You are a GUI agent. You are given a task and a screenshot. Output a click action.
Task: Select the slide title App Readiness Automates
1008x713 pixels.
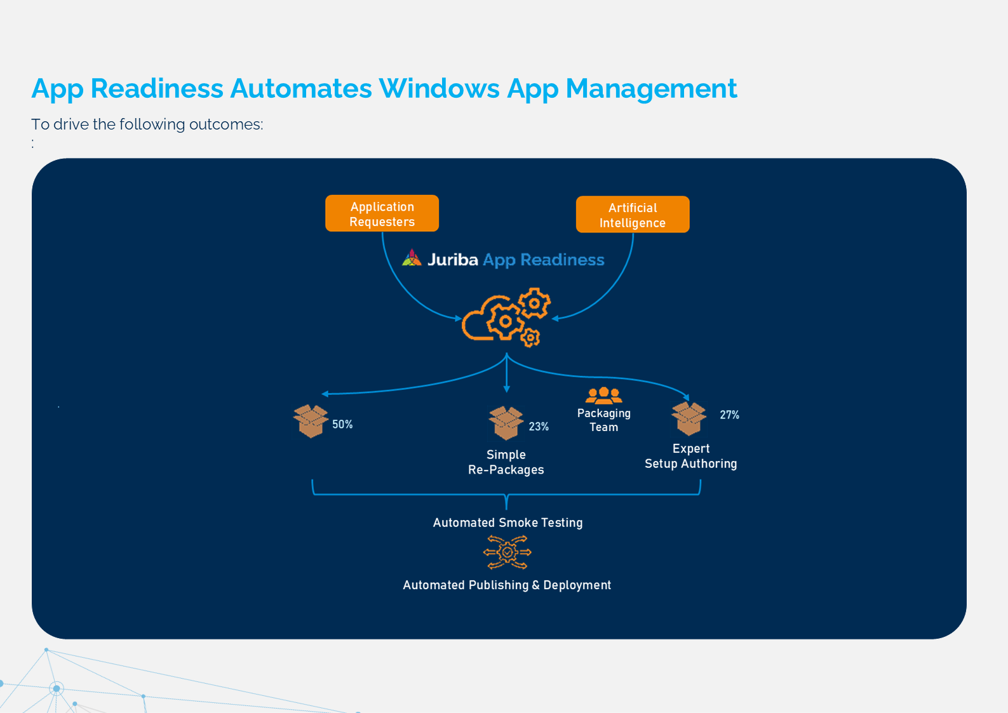pos(384,88)
